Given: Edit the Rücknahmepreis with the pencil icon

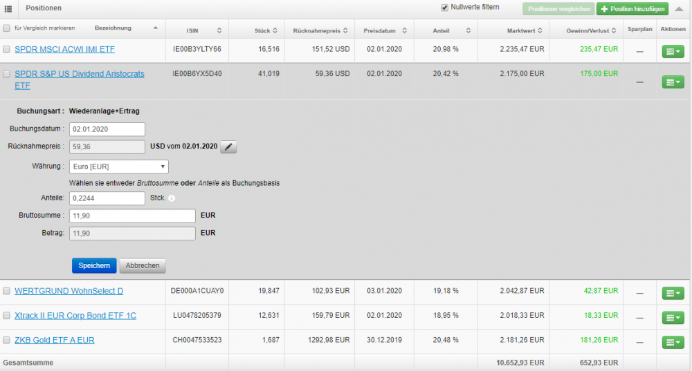Looking at the screenshot, I should click(228, 146).
